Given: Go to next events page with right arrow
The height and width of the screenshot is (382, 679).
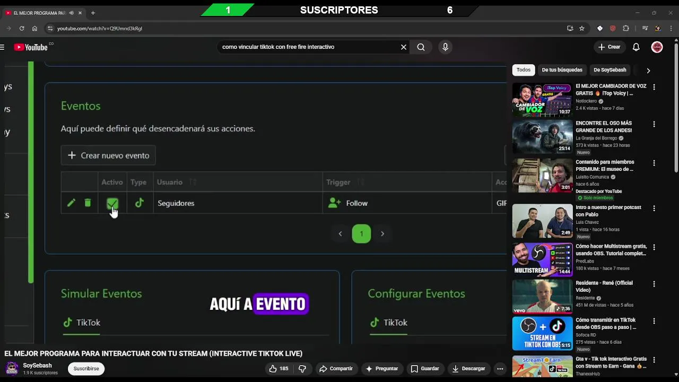Looking at the screenshot, I should point(382,233).
